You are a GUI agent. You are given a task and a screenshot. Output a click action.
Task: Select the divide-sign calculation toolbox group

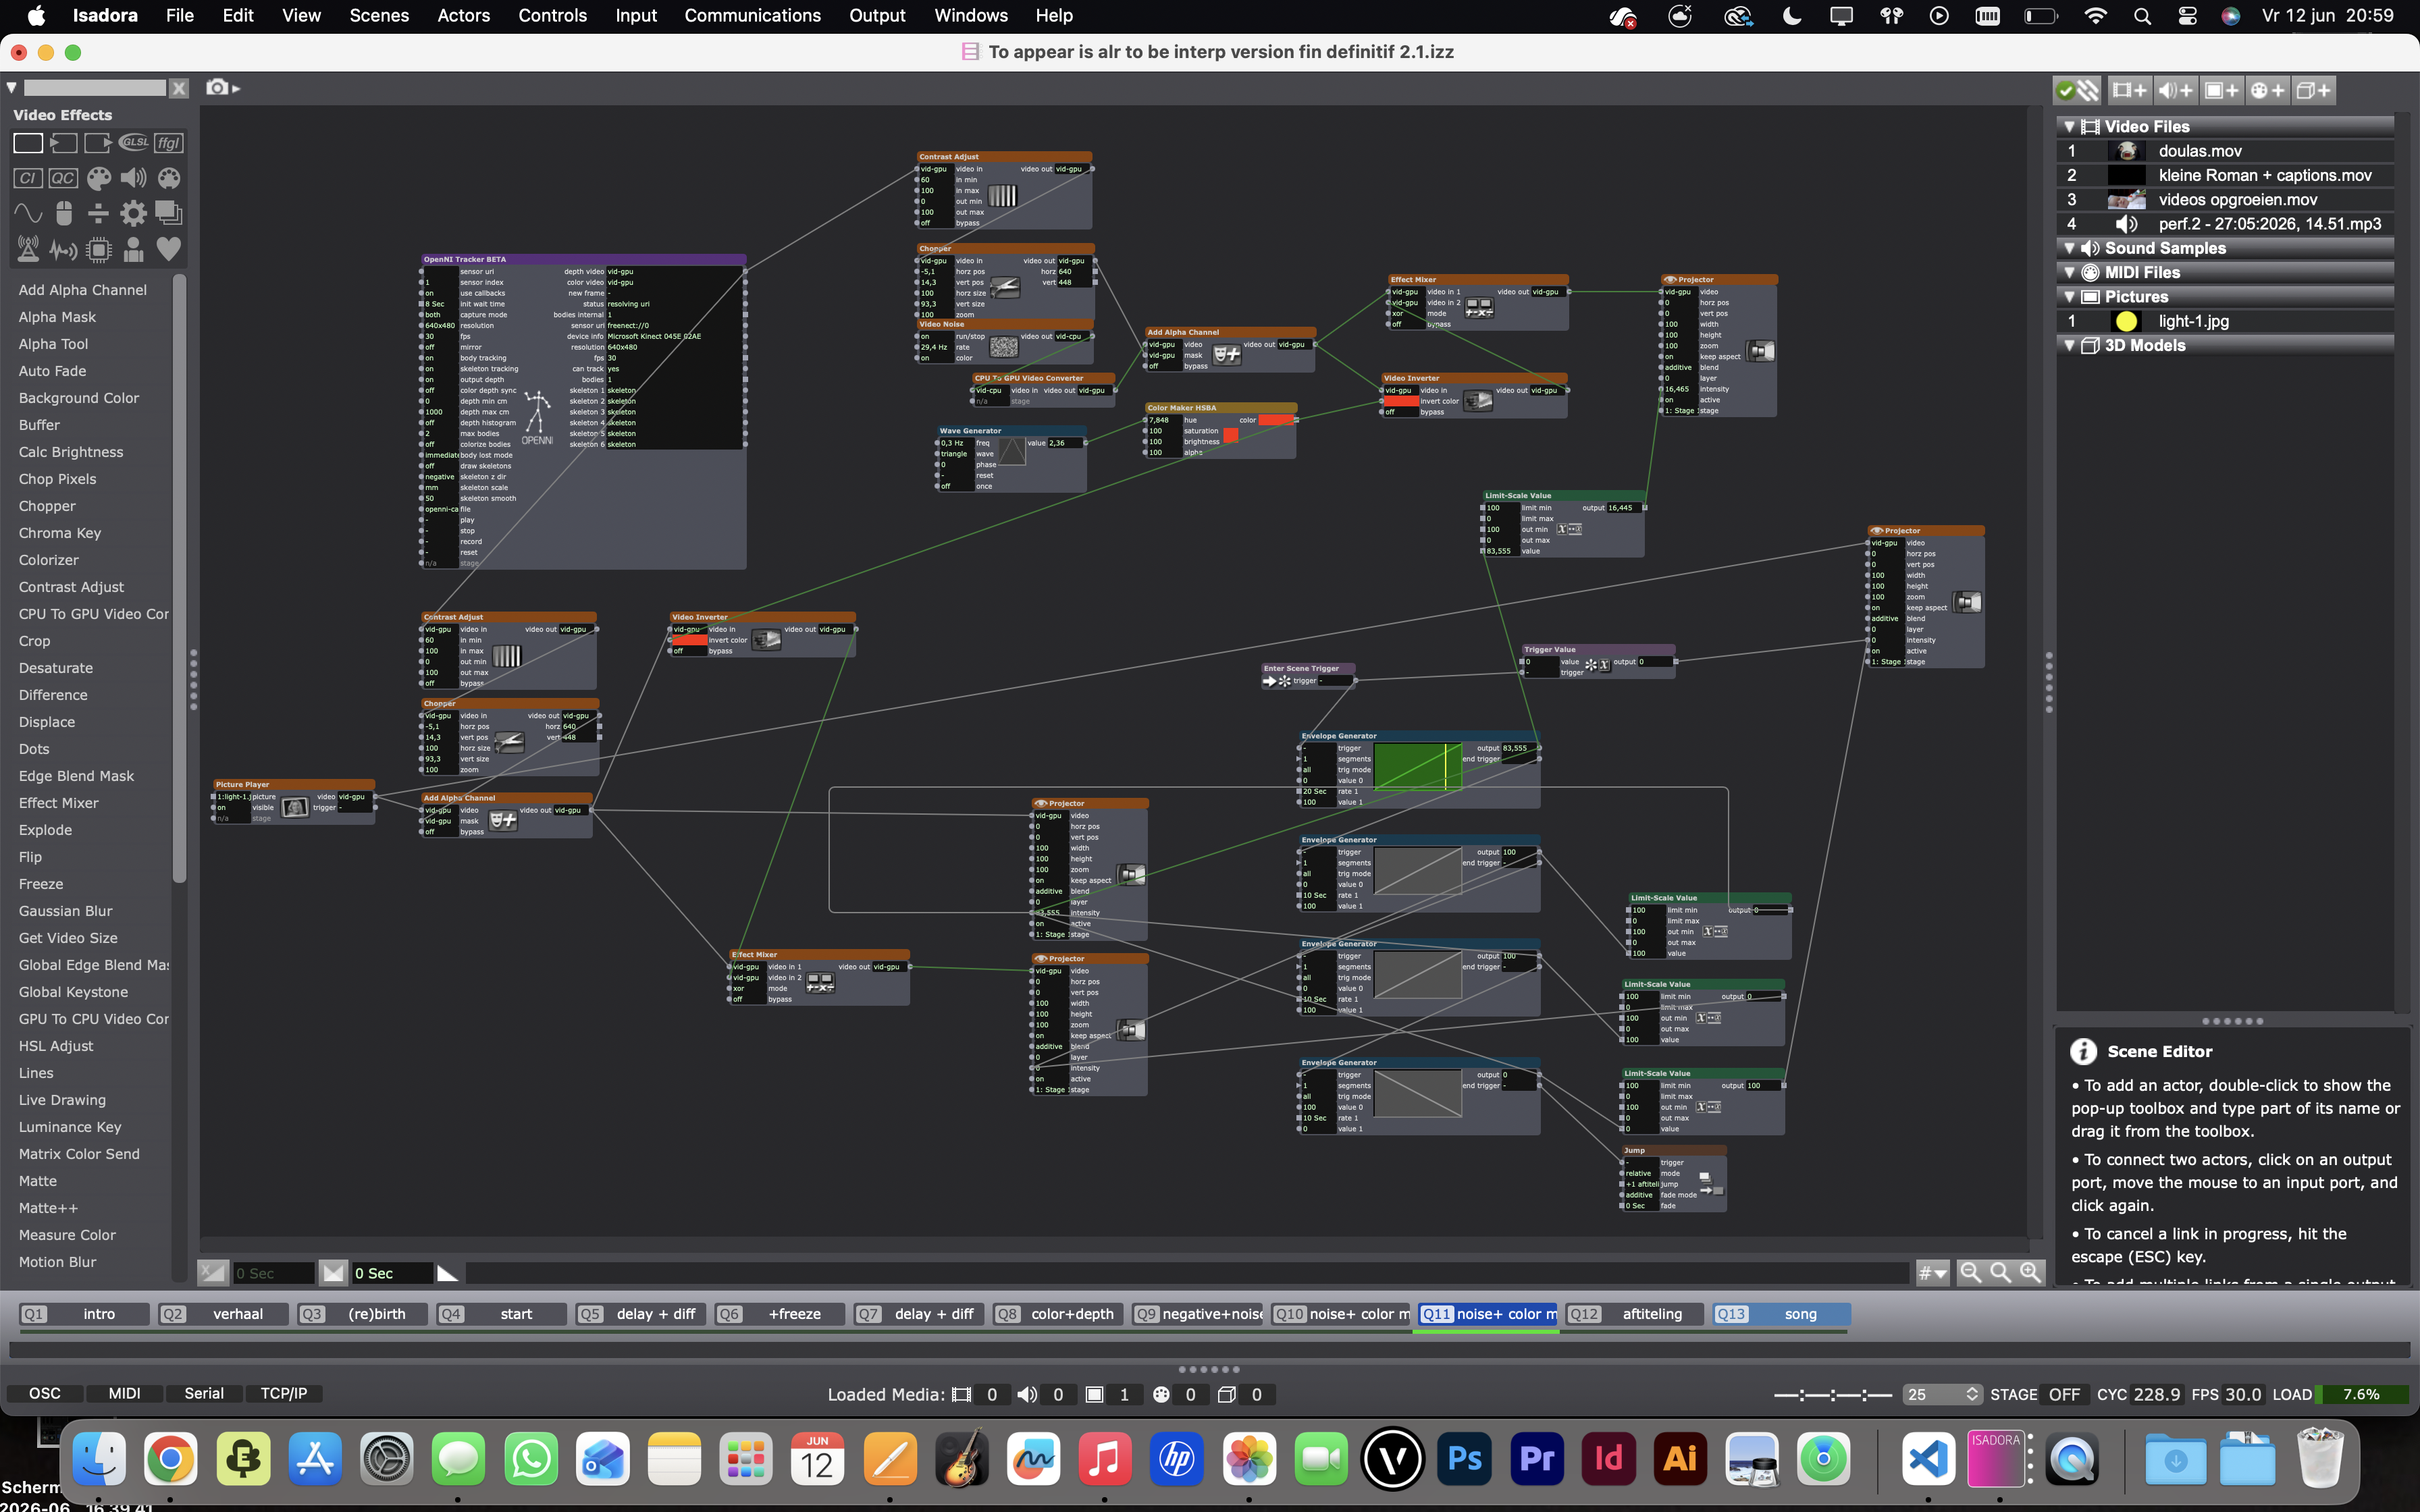(98, 213)
